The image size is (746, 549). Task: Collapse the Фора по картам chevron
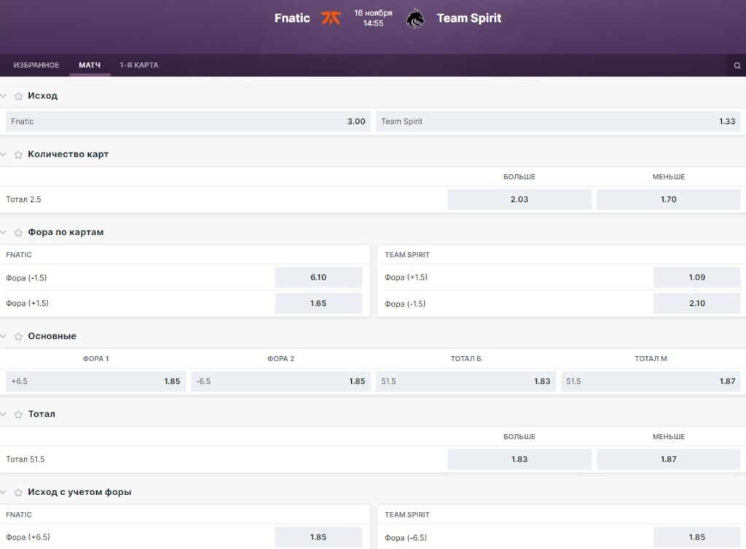pos(4,232)
